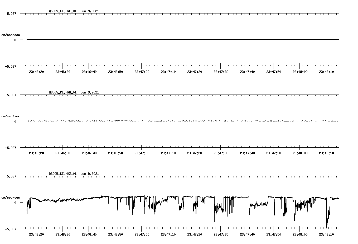Click the 23:46:40 time label under HNZ plot

coord(89,234)
